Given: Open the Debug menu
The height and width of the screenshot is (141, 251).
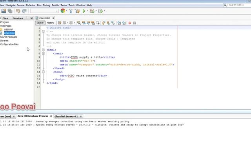Looking at the screenshot, I should tap(46, 5).
